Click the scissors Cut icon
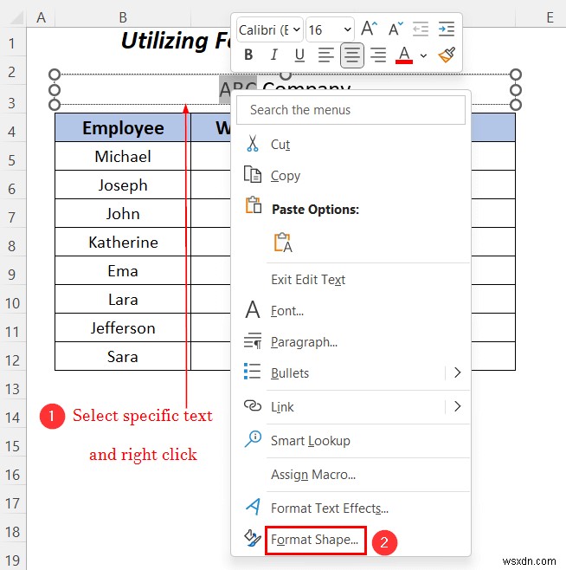The height and width of the screenshot is (570, 566). click(x=253, y=143)
